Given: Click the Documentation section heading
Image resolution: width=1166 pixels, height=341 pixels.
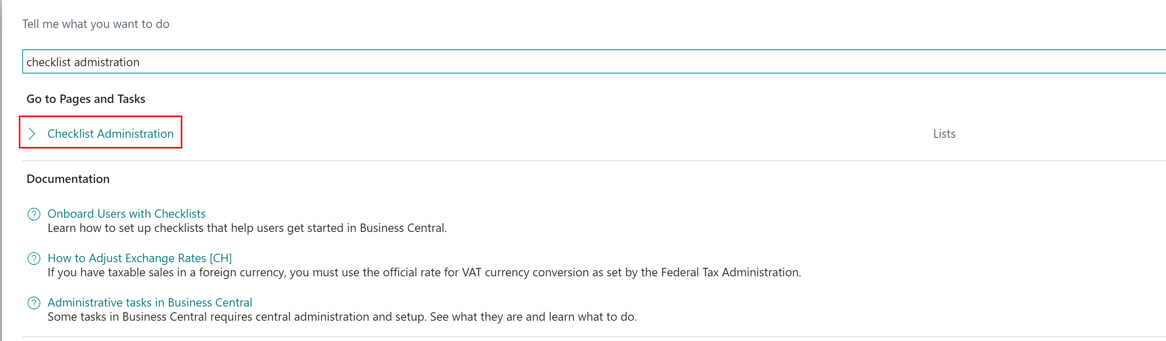Looking at the screenshot, I should coord(68,179).
